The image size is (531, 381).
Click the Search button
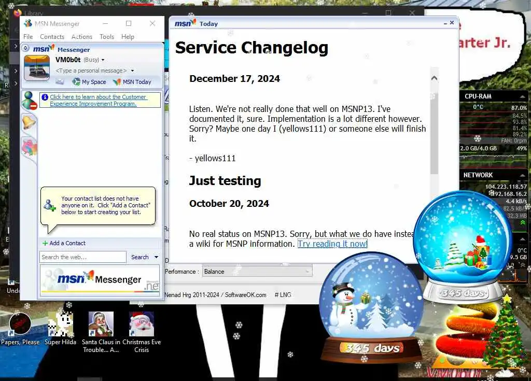pos(140,257)
